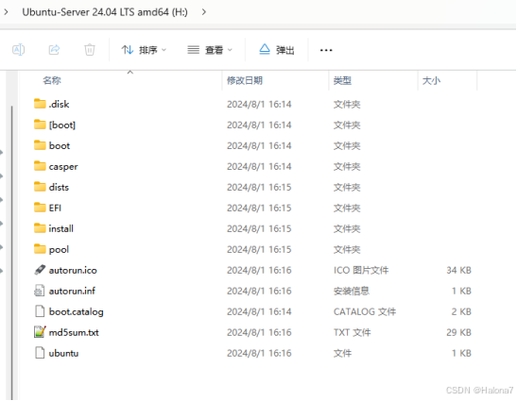Click the TXT 文件 type cell
The width and height of the screenshot is (517, 401).
click(x=353, y=332)
